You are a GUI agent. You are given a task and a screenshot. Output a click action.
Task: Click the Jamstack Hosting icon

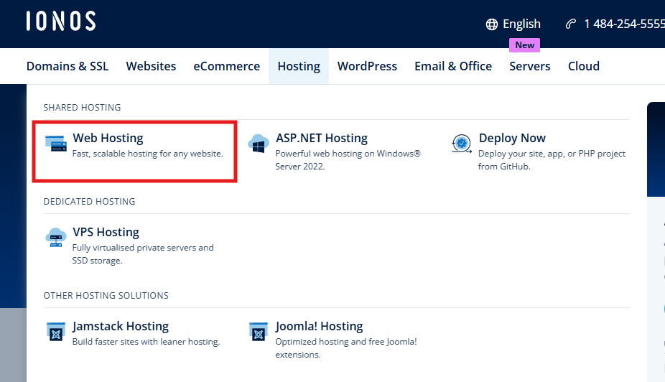click(56, 332)
